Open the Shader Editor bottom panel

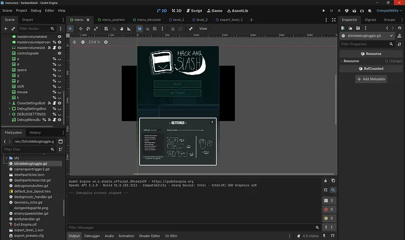[x=149, y=236]
